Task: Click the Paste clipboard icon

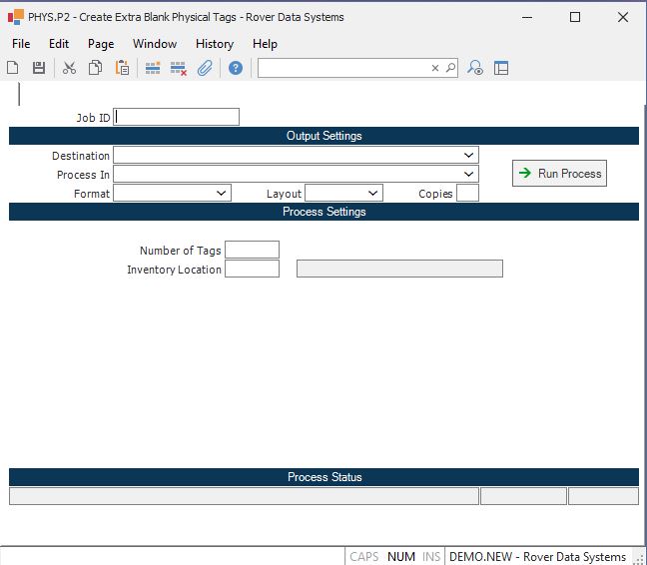Action: point(122,68)
